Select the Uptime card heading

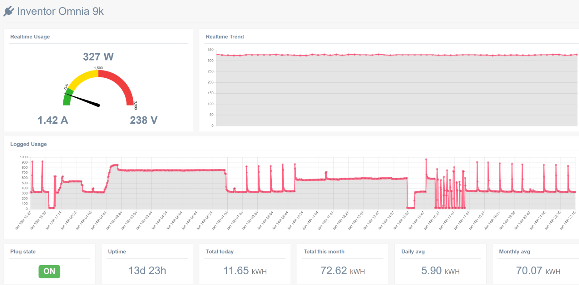click(x=117, y=251)
